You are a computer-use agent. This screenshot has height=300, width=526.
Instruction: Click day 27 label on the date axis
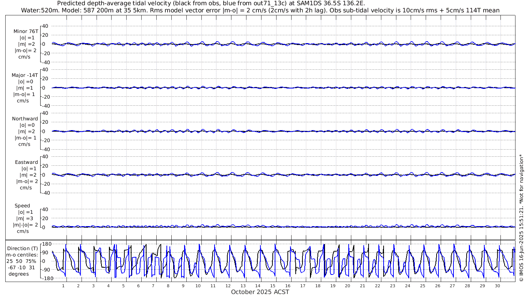452,286
